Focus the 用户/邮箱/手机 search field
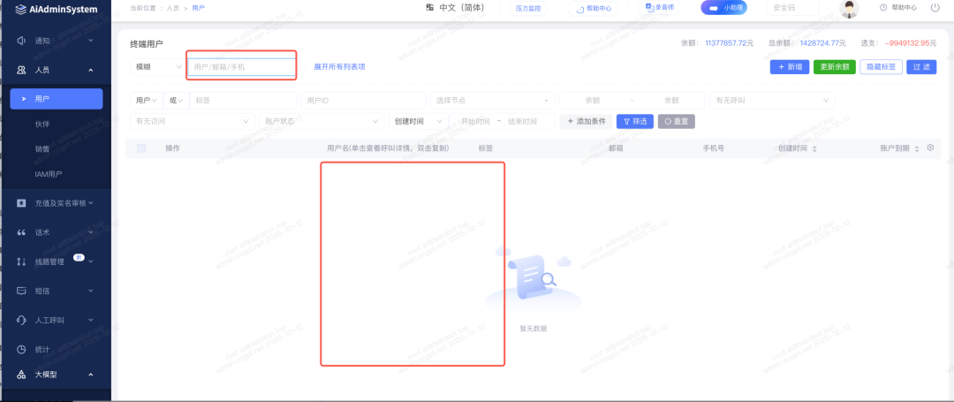Screen dimensions: 954x402 [x=242, y=66]
